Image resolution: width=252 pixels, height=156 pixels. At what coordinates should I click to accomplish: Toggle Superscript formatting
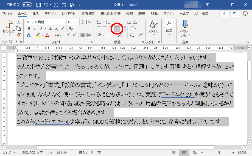click(x=63, y=28)
